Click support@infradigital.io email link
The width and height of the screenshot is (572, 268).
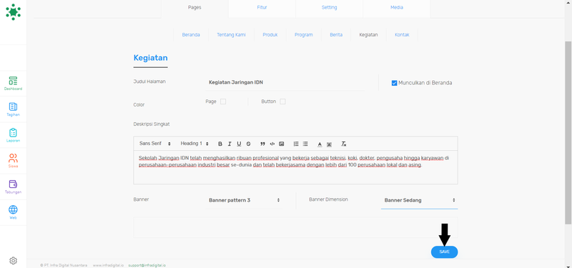click(x=147, y=265)
